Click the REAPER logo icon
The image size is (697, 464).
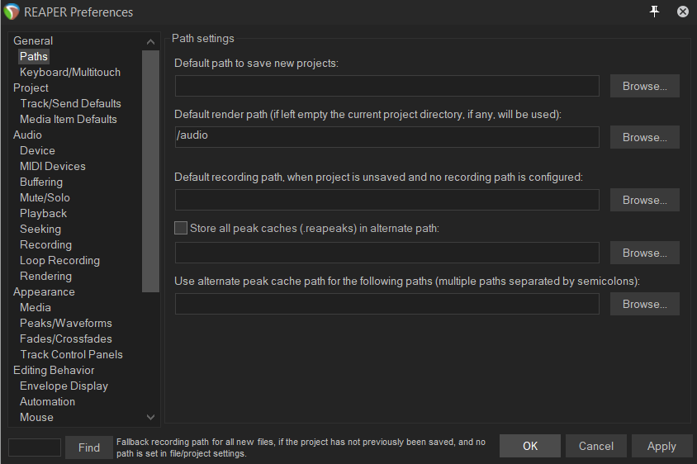click(12, 12)
